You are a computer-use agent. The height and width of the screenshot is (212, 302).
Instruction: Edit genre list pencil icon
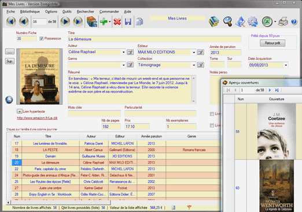(x=130, y=65)
